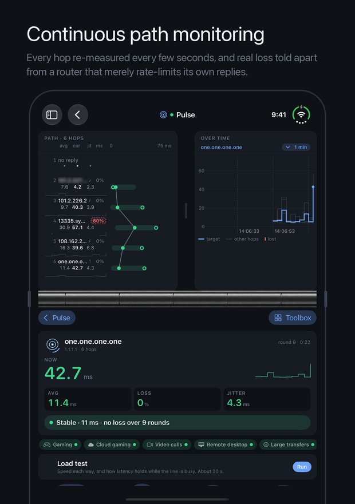Click the lost legend entry
The width and height of the screenshot is (355, 504).
click(270, 239)
